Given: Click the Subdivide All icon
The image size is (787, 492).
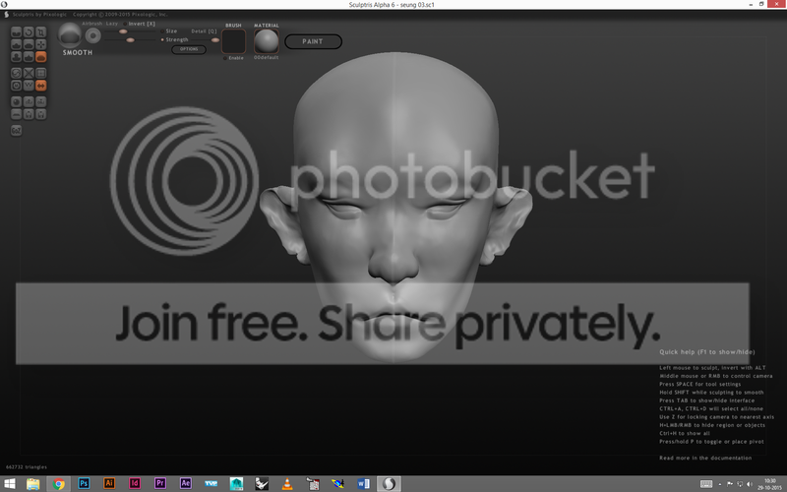Looking at the screenshot, I should pyautogui.click(x=41, y=73).
